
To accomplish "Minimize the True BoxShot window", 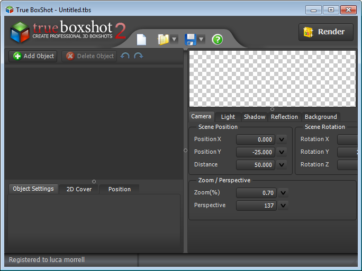I will pyautogui.click(x=313, y=10).
